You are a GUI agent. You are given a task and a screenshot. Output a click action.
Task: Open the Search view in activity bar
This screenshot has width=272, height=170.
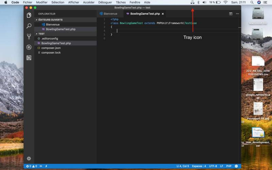point(29,26)
